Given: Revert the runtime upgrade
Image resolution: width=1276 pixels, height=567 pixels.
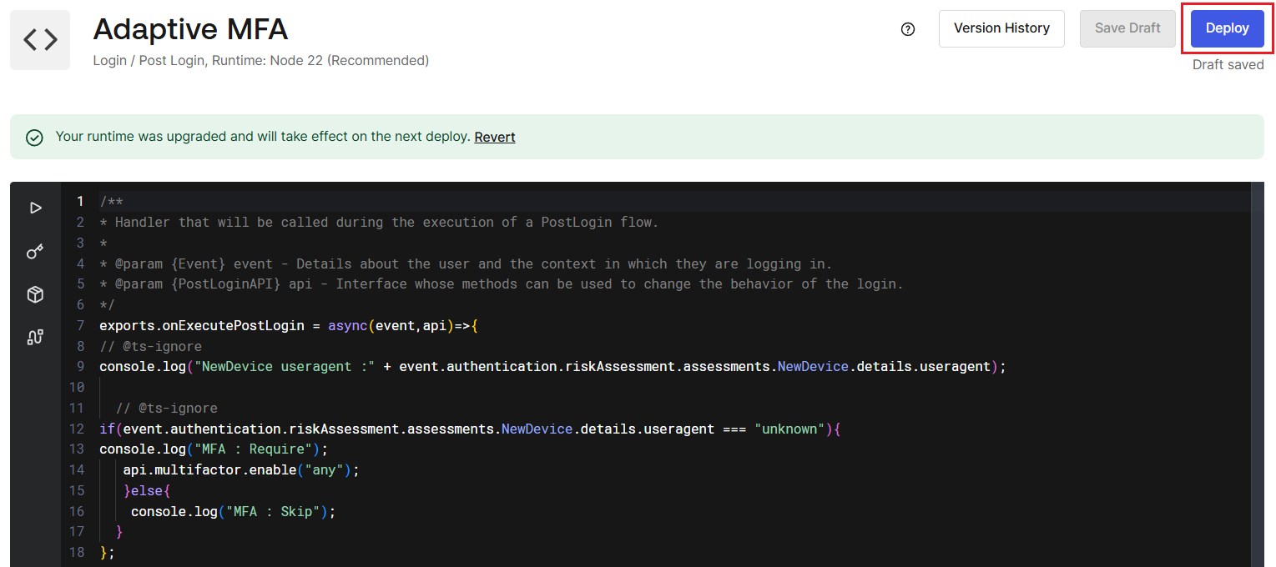Looking at the screenshot, I should coord(494,138).
